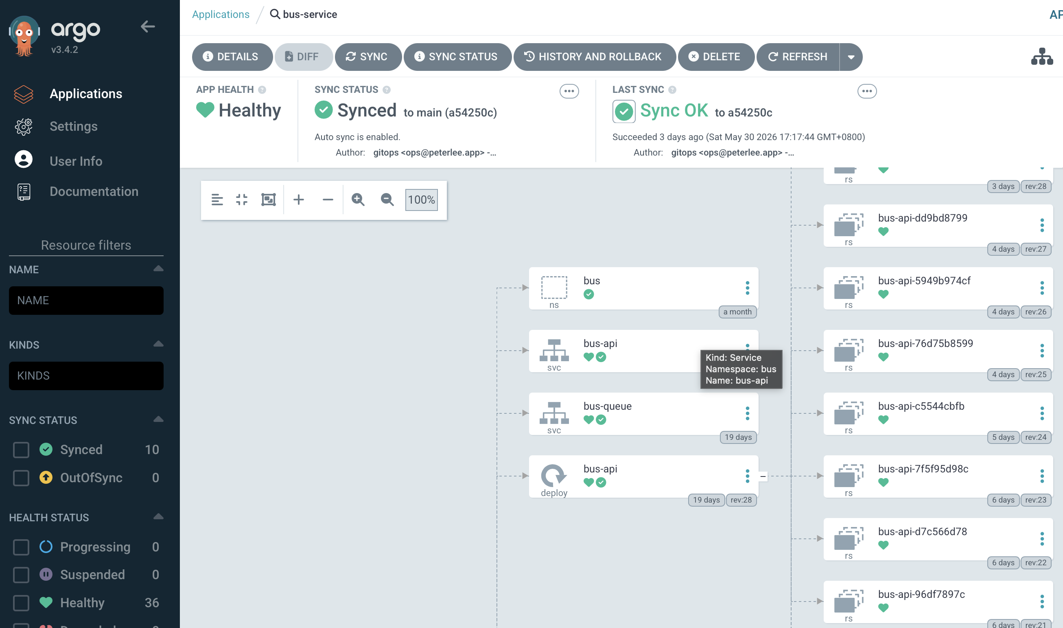Viewport: 1063px width, 628px height.
Task: Toggle the Progressing health filter checkbox
Action: (x=21, y=547)
